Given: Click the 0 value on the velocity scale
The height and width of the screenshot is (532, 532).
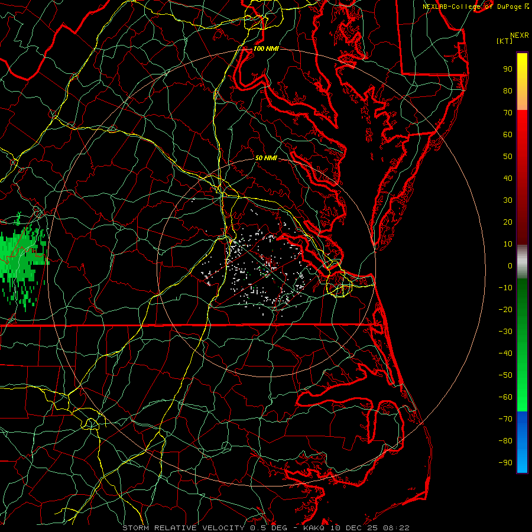Looking at the screenshot, I should coord(510,266).
